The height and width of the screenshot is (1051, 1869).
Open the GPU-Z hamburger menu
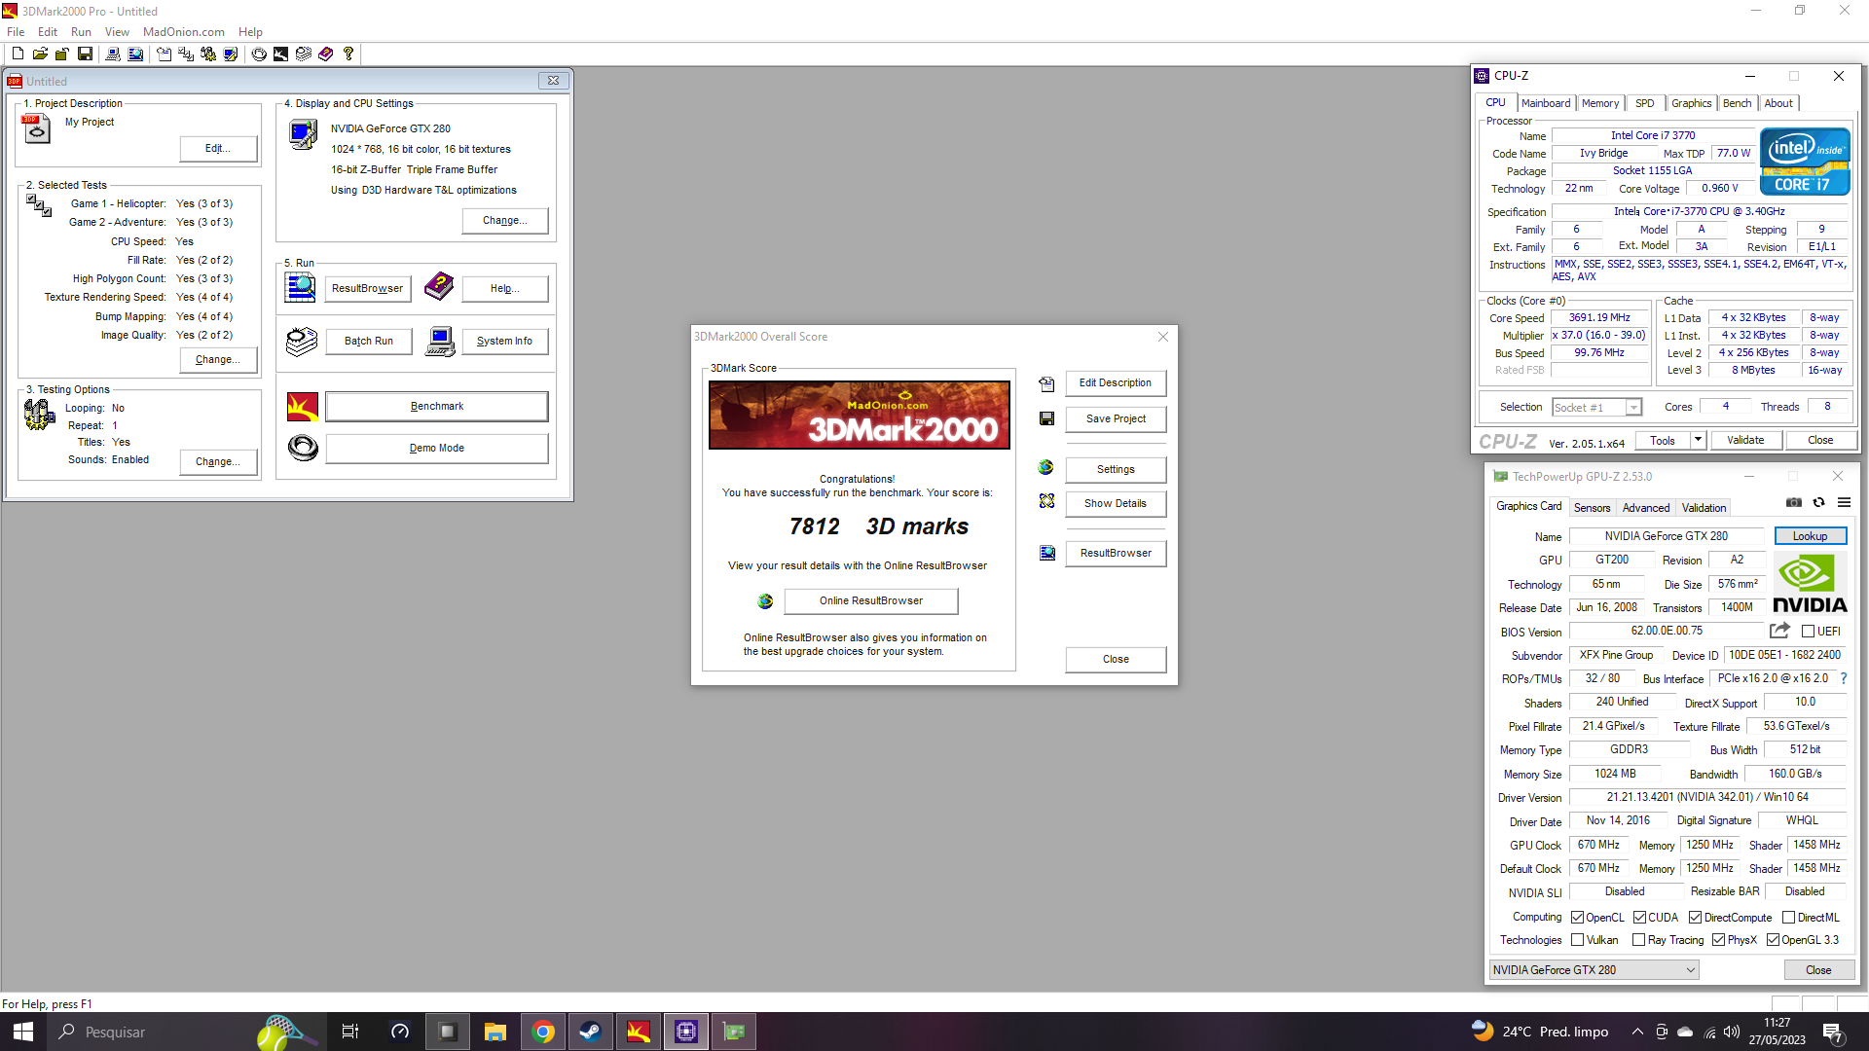tap(1844, 503)
